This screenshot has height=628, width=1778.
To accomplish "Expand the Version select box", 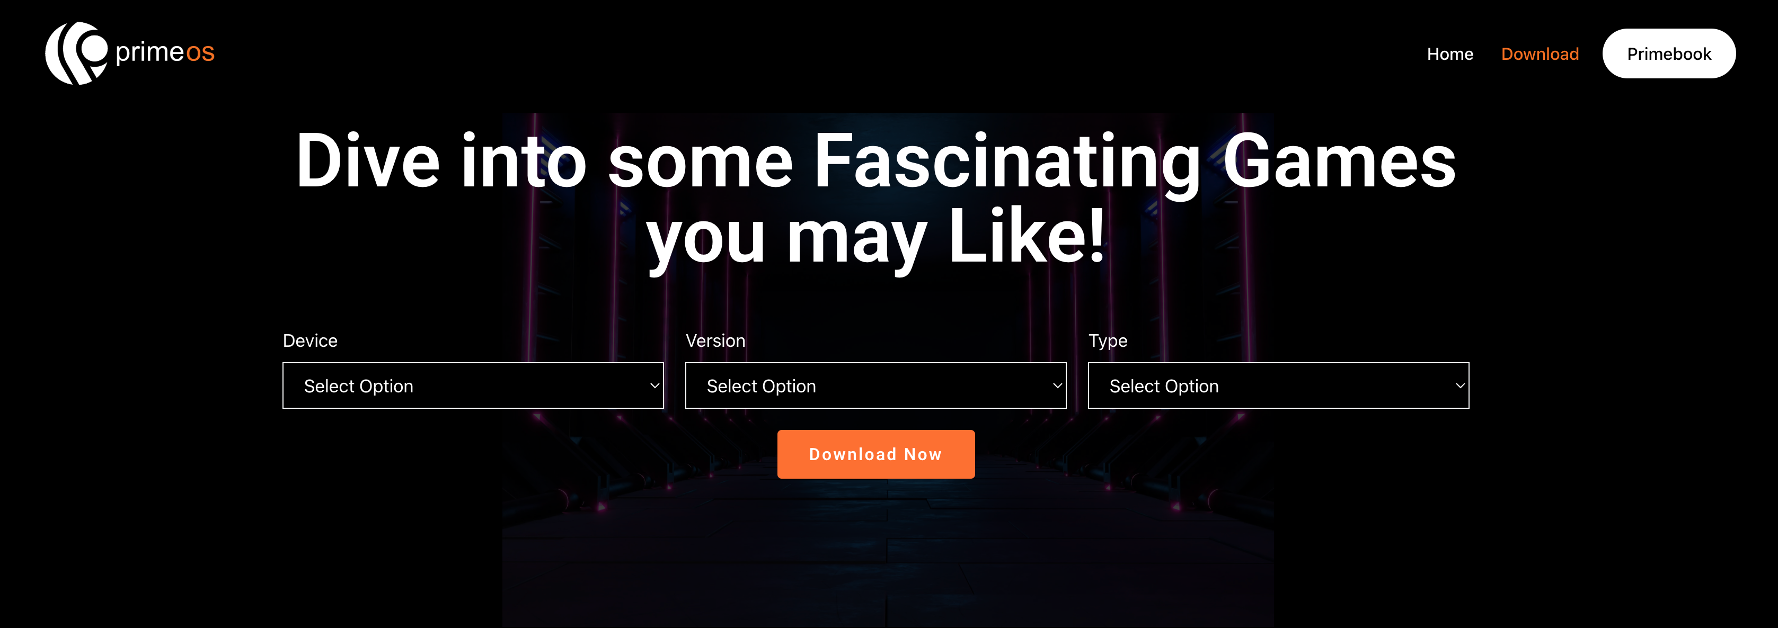I will click(x=875, y=385).
